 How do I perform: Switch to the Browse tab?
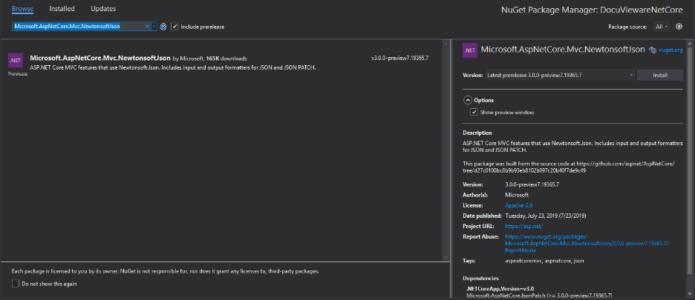[x=22, y=8]
